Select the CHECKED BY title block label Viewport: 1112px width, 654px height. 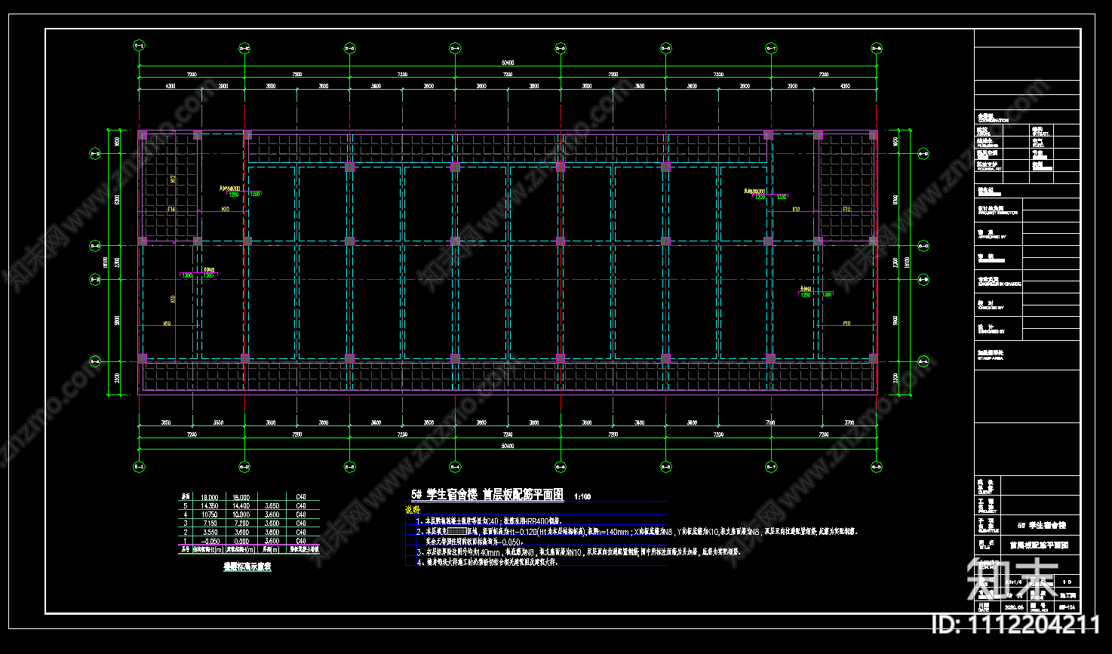tap(991, 308)
